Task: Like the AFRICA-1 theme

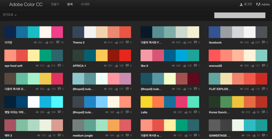Action: [116, 66]
